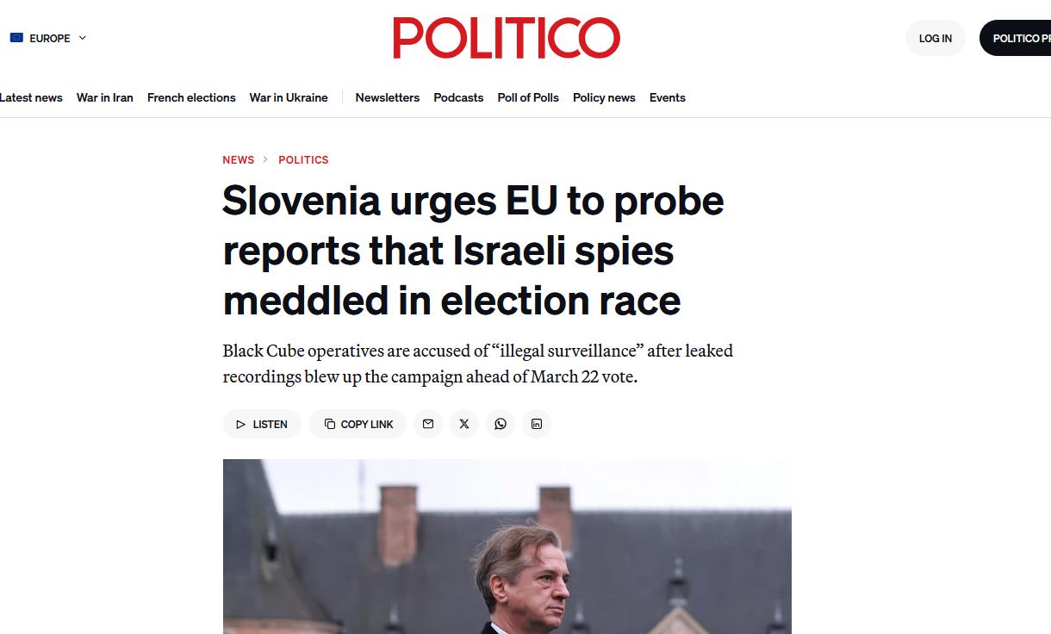Screen dimensions: 1051x634
Task: Open the EUROPE edition dropdown
Action: coord(50,38)
